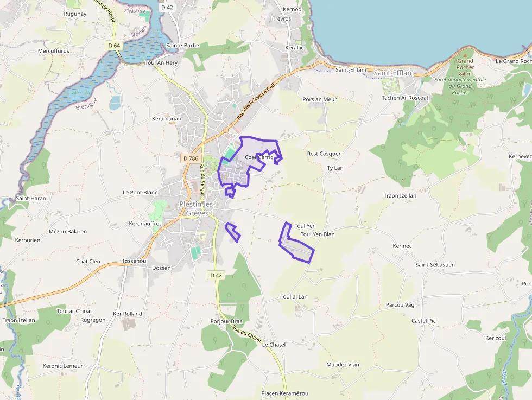Click the Tachen Ar Roscoat label
This screenshot has height=400, width=532.
tap(405, 98)
